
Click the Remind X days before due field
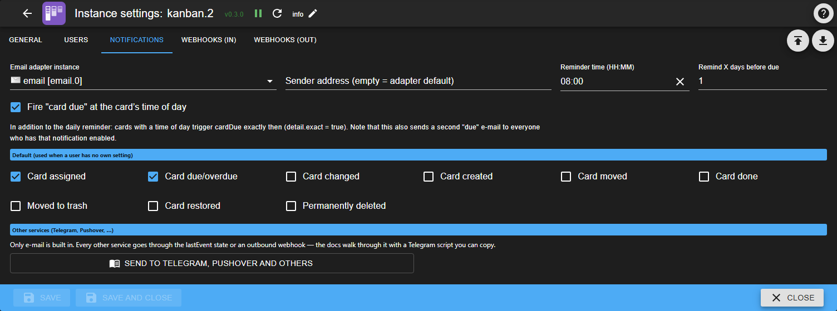point(762,81)
